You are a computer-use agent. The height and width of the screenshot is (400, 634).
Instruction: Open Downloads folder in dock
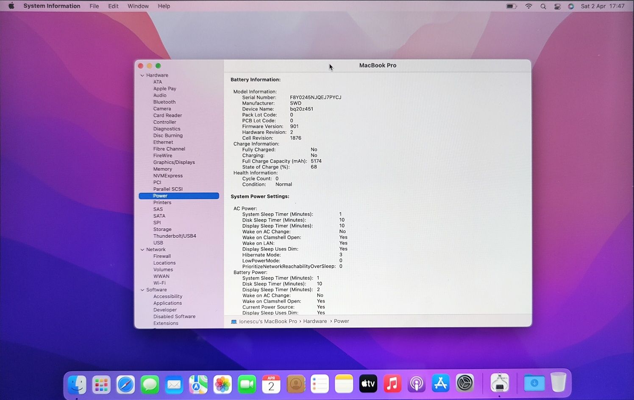(x=534, y=383)
